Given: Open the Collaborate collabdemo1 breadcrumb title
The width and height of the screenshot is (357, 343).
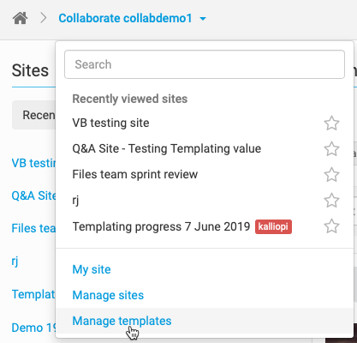Looking at the screenshot, I should click(125, 18).
